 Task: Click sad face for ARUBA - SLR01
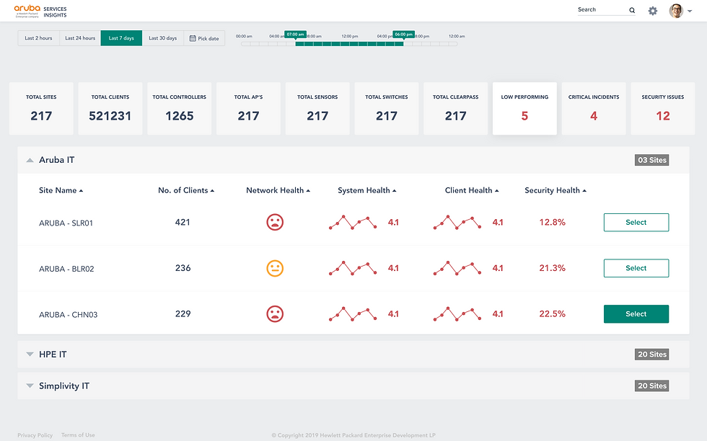[275, 222]
